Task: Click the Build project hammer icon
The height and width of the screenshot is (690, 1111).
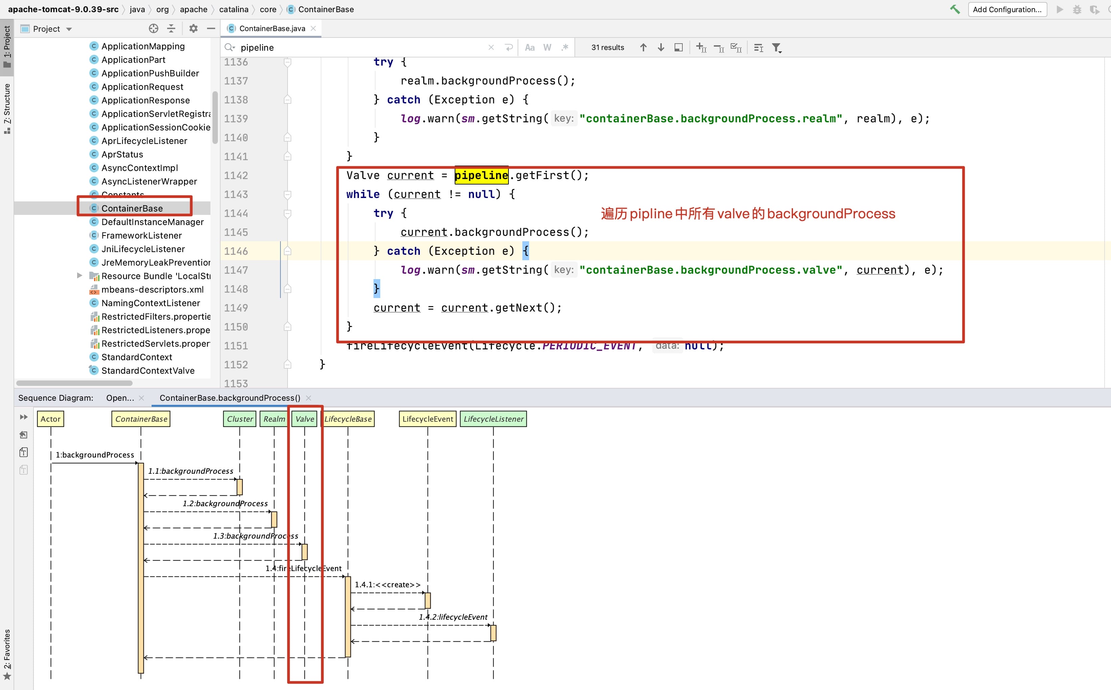Action: (955, 9)
